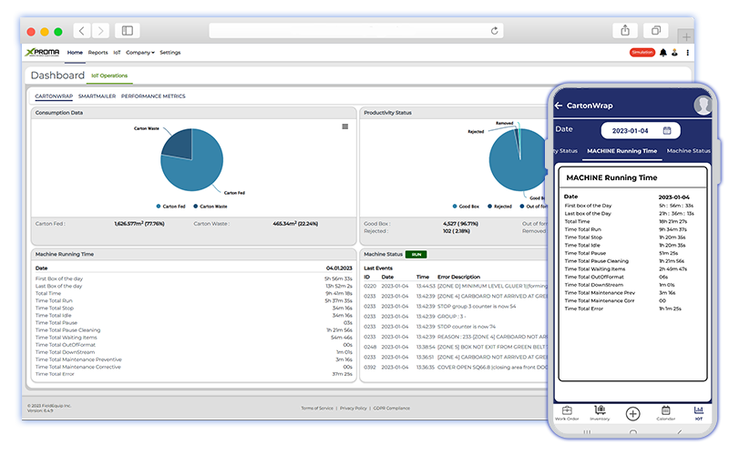Select event row 0248 BOX NOT EXIT
The width and height of the screenshot is (729, 455).
pos(455,347)
